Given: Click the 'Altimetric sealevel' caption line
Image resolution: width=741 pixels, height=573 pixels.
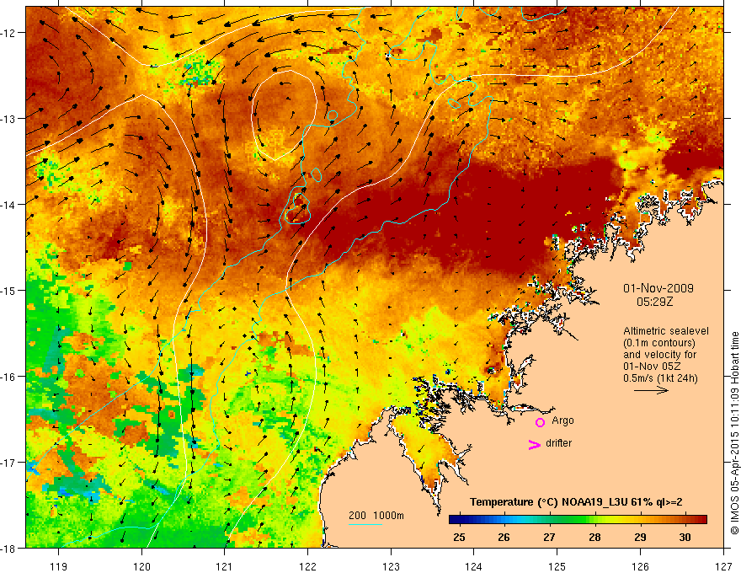Looking at the screenshot, I should pos(666,331).
